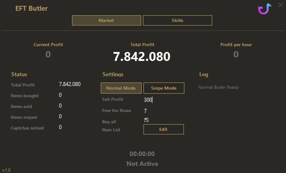Screen dimensions: 286x173
Task: Click the Items sniped count
Action: tap(60, 116)
